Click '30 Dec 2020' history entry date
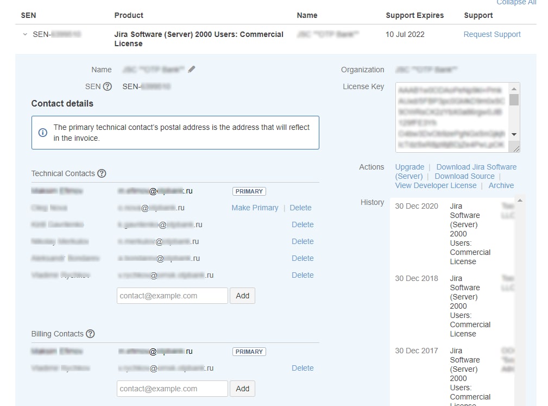This screenshot has height=406, width=548. pyautogui.click(x=416, y=206)
